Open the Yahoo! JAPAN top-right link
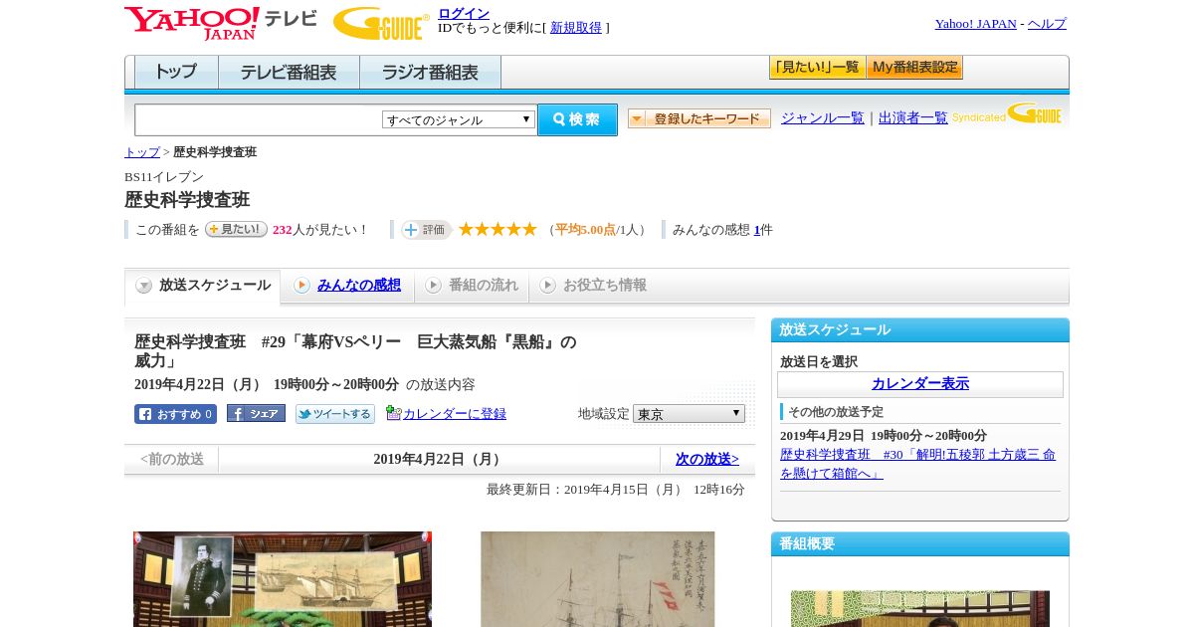 (x=975, y=24)
